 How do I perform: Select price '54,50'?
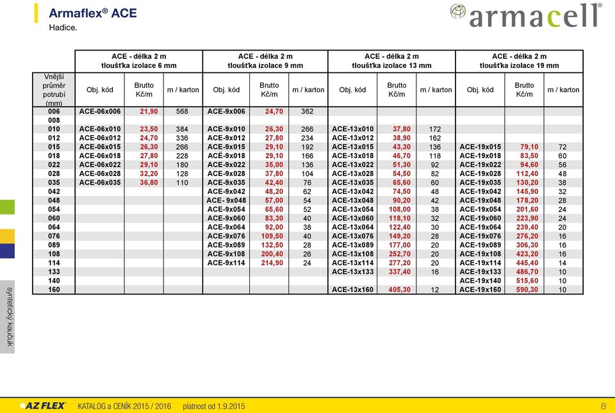(x=402, y=174)
